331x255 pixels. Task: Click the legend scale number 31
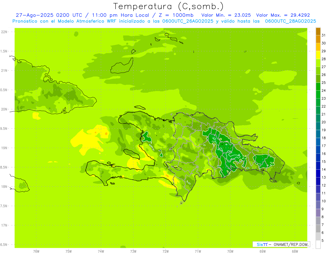click(324, 35)
